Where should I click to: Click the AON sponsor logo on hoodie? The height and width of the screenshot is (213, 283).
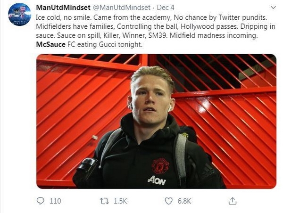(157, 180)
